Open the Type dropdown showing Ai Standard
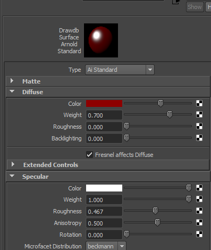 (120, 70)
